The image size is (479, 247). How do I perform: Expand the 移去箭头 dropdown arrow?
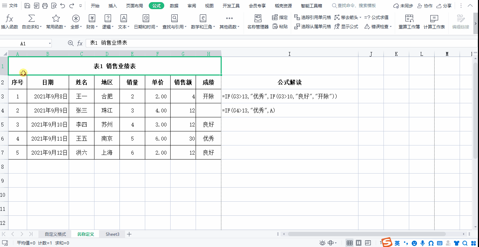click(360, 18)
